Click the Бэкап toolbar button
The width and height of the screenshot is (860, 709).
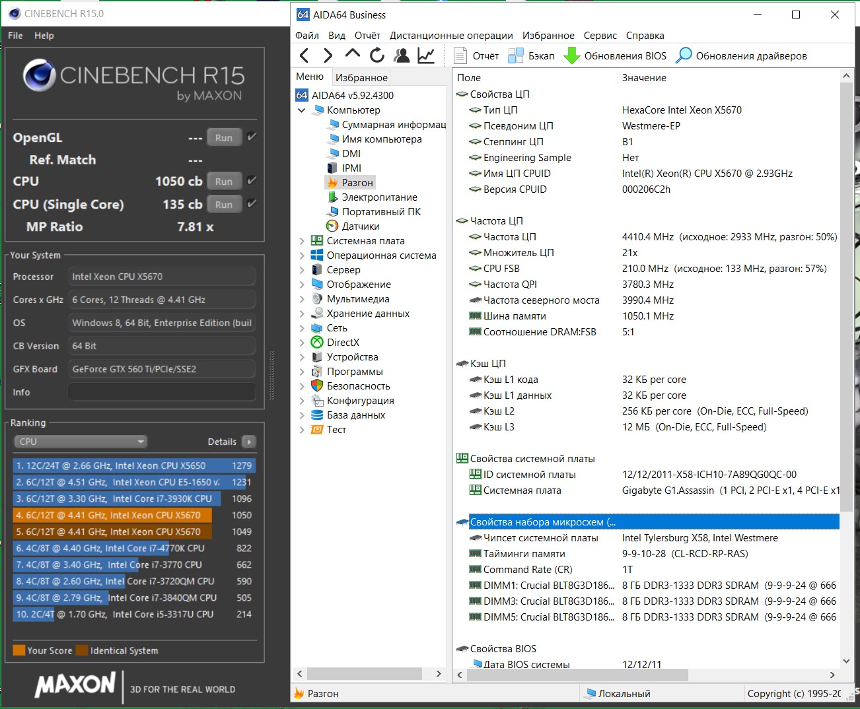532,56
